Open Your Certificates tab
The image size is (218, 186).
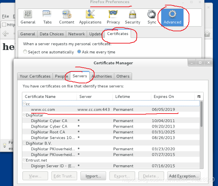tap(35, 76)
